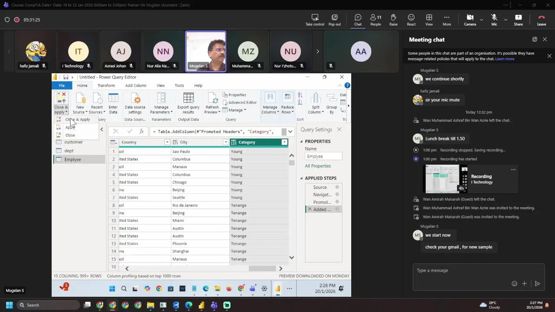Open the attach plus menu in chat
The width and height of the screenshot is (555, 312).
(524, 283)
